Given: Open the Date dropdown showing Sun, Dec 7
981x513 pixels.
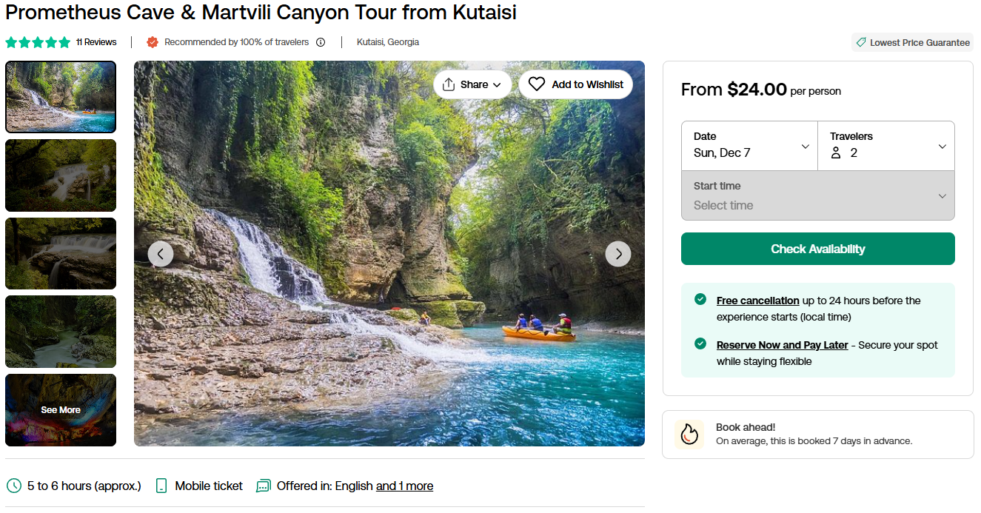Looking at the screenshot, I should tap(749, 146).
